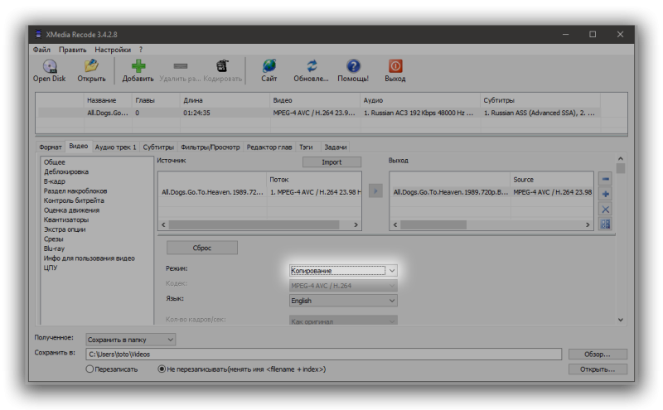663x410 pixels.
Task: Click the blue plus icon beside the output list
Action: point(606,194)
